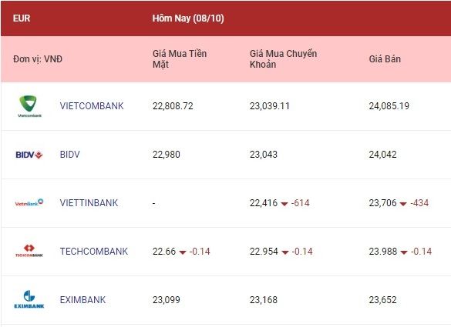451x327 pixels.
Task: Select the Giá Mua Tiền Mặt column header
Action: point(180,58)
